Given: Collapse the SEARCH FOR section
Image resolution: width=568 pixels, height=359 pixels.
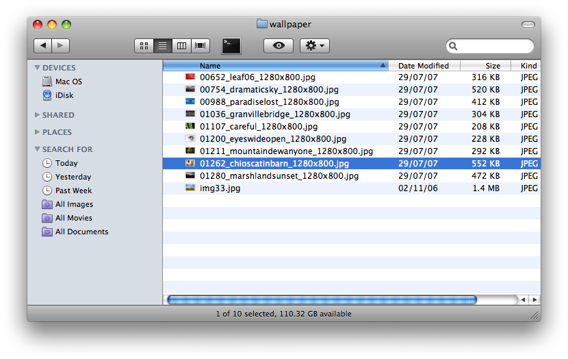Looking at the screenshot, I should click(37, 149).
